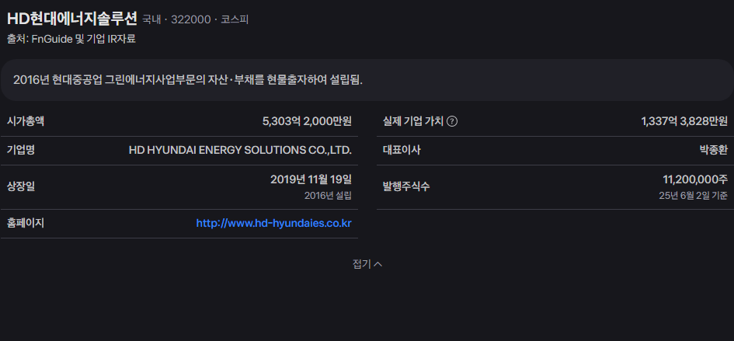
Task: Click the 5,303억 2,000만원 market cap value
Action: point(307,121)
